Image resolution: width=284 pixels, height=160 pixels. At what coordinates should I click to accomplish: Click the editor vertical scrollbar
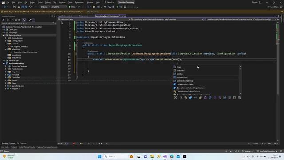(x=278, y=82)
